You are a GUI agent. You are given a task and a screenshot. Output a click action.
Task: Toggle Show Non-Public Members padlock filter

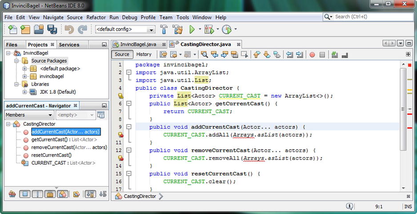50,194
